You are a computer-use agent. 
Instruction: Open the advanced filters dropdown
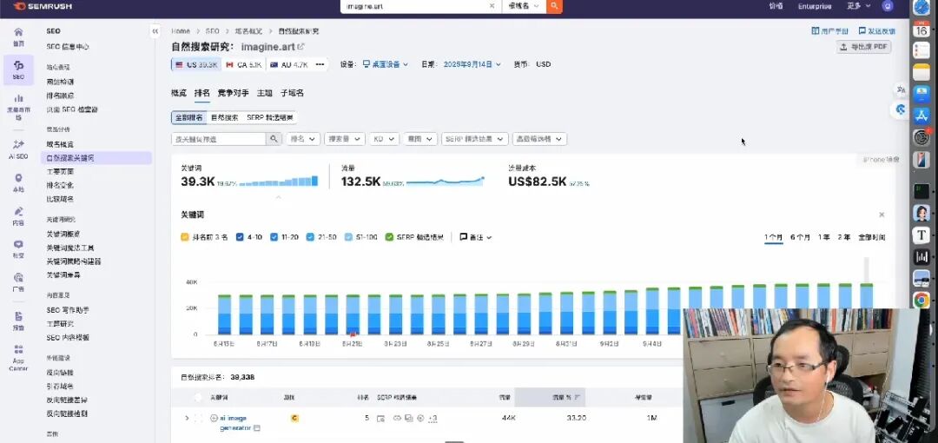(539, 139)
